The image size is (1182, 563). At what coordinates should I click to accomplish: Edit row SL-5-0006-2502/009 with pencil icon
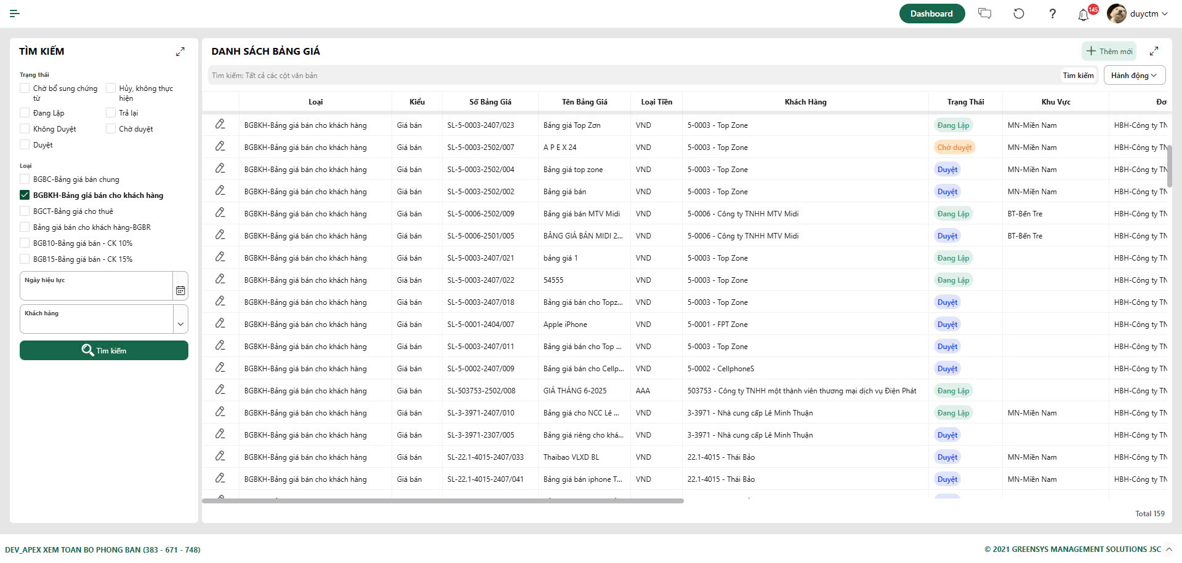point(220,213)
